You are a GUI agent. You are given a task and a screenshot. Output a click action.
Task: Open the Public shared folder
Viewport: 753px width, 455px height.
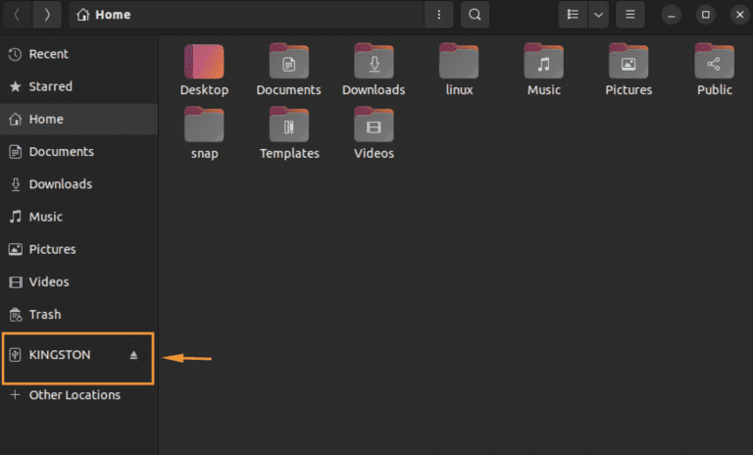[714, 64]
